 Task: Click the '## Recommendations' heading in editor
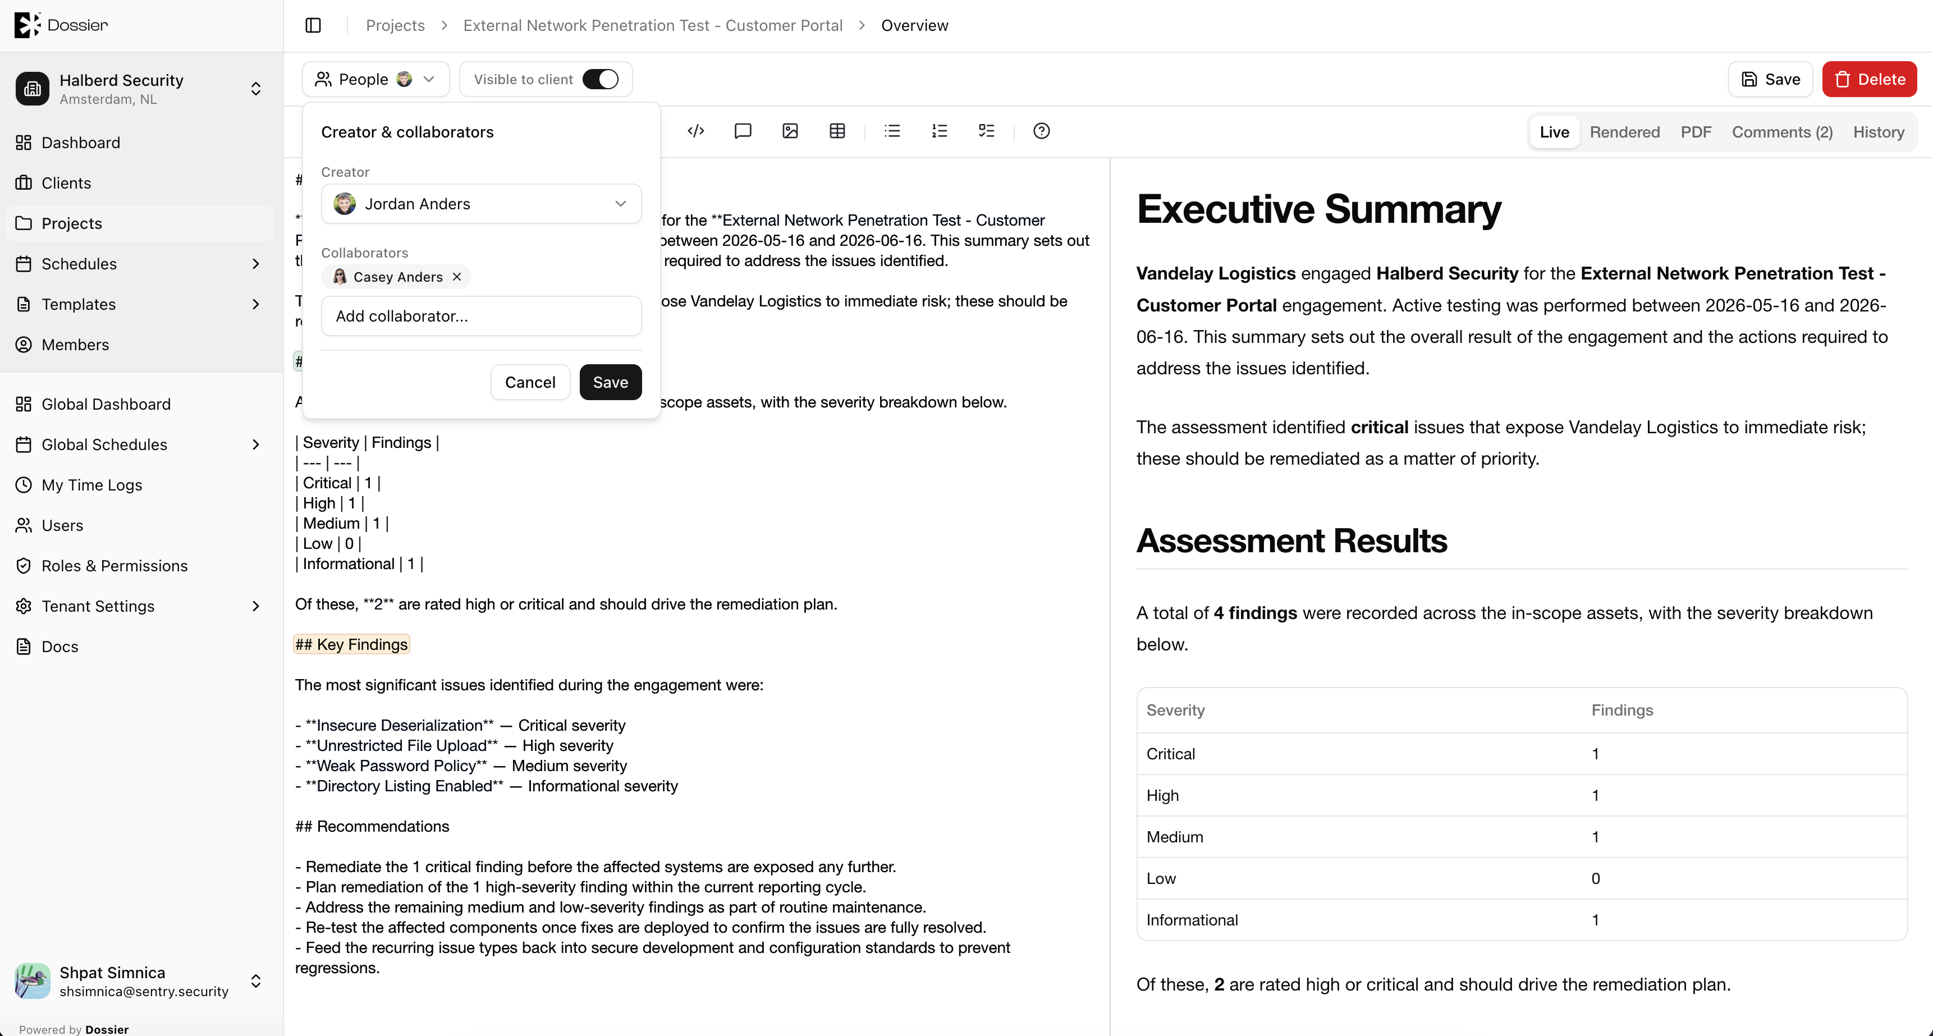pyautogui.click(x=372, y=826)
